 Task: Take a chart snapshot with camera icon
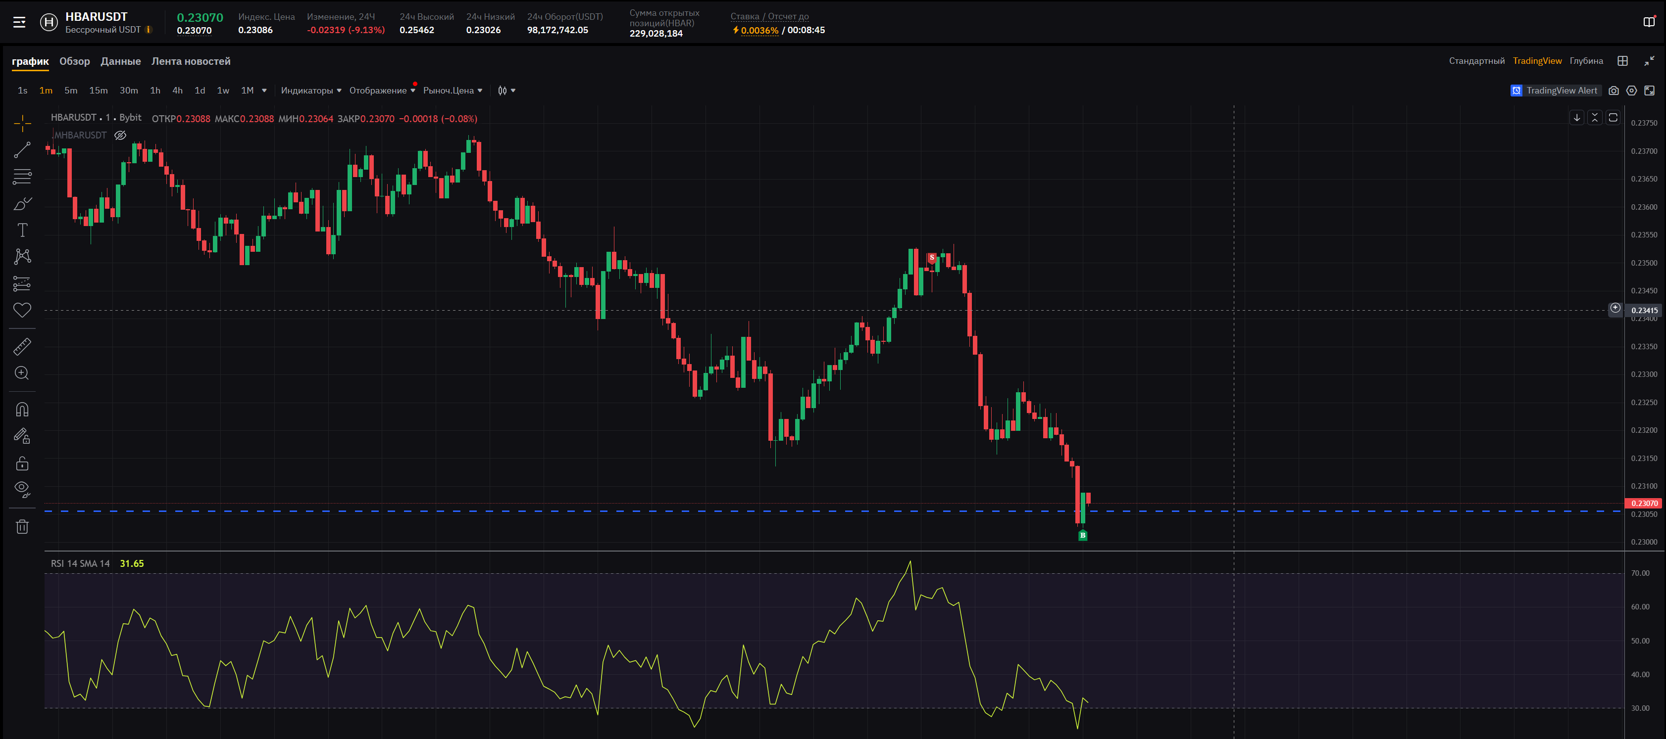click(x=1614, y=91)
